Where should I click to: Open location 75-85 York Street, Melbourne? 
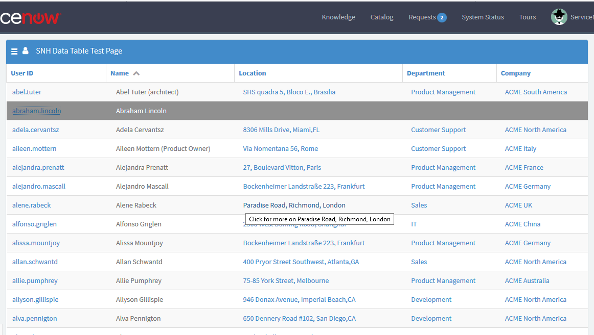[x=286, y=281]
